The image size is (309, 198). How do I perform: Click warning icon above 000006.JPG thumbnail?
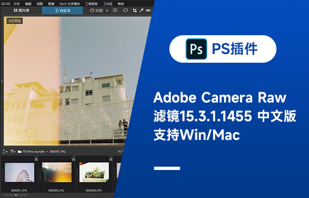coord(111,158)
